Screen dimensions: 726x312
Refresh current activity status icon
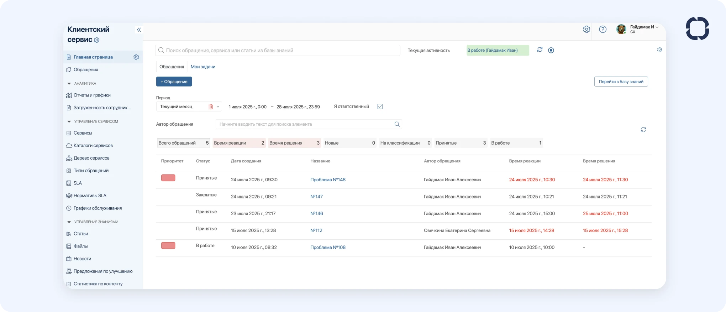[x=540, y=50]
